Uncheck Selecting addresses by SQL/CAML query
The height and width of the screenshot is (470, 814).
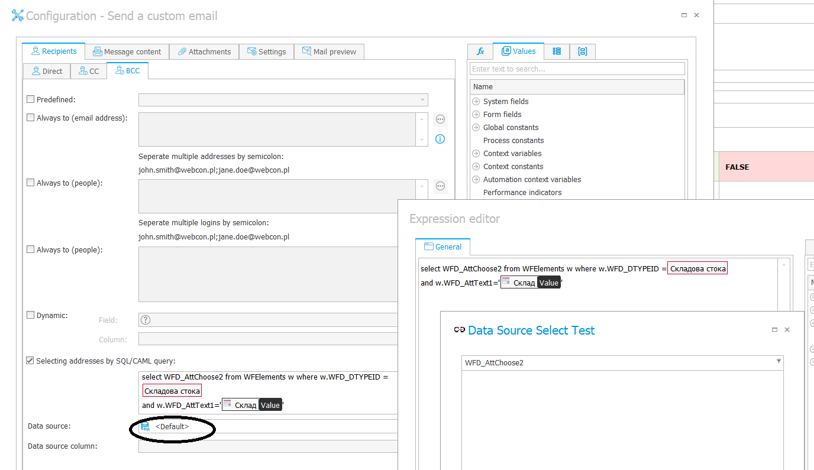(x=30, y=361)
